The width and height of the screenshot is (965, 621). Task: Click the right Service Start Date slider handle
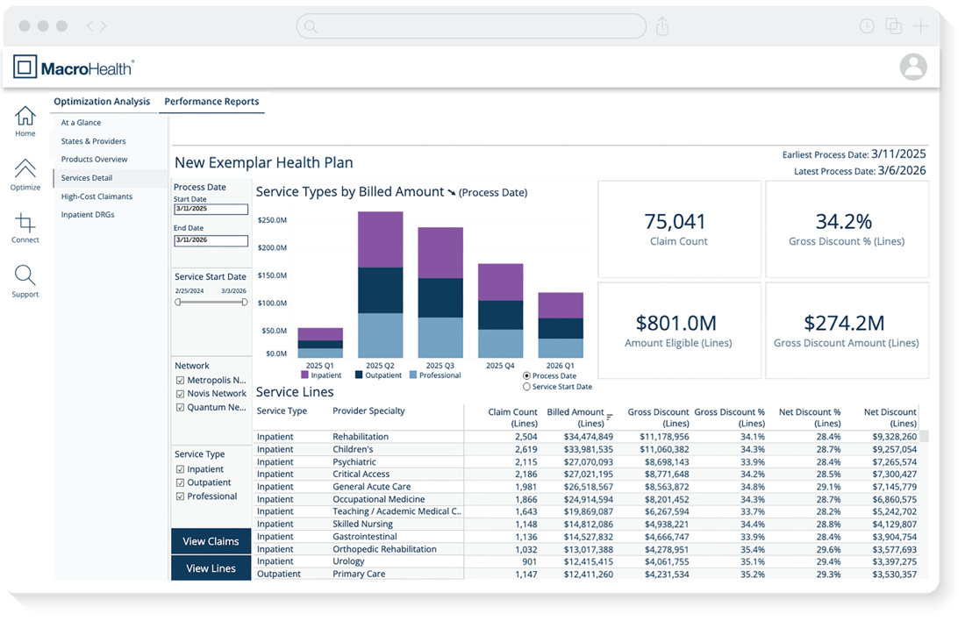245,303
